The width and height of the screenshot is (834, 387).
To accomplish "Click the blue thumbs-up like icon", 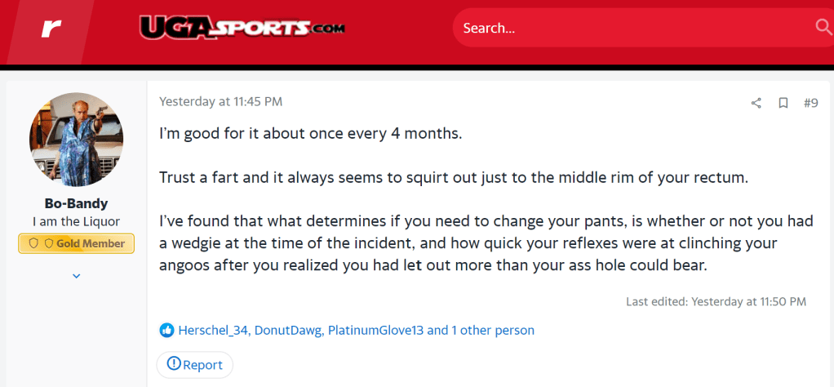I will tap(166, 330).
